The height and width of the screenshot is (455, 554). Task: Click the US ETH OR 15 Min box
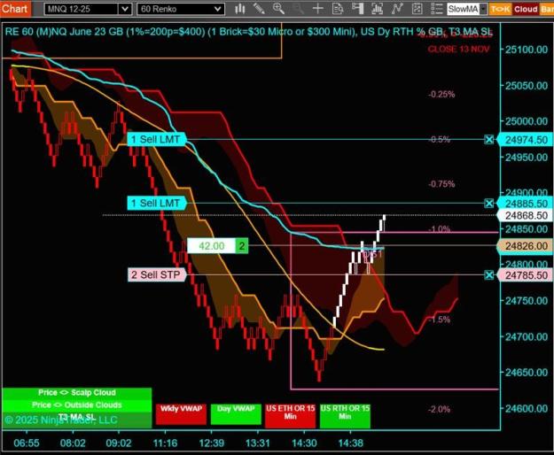click(x=290, y=415)
